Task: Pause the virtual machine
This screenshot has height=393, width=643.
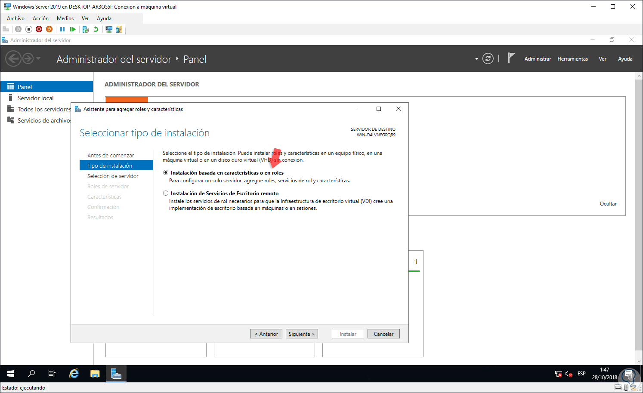Action: click(x=62, y=29)
